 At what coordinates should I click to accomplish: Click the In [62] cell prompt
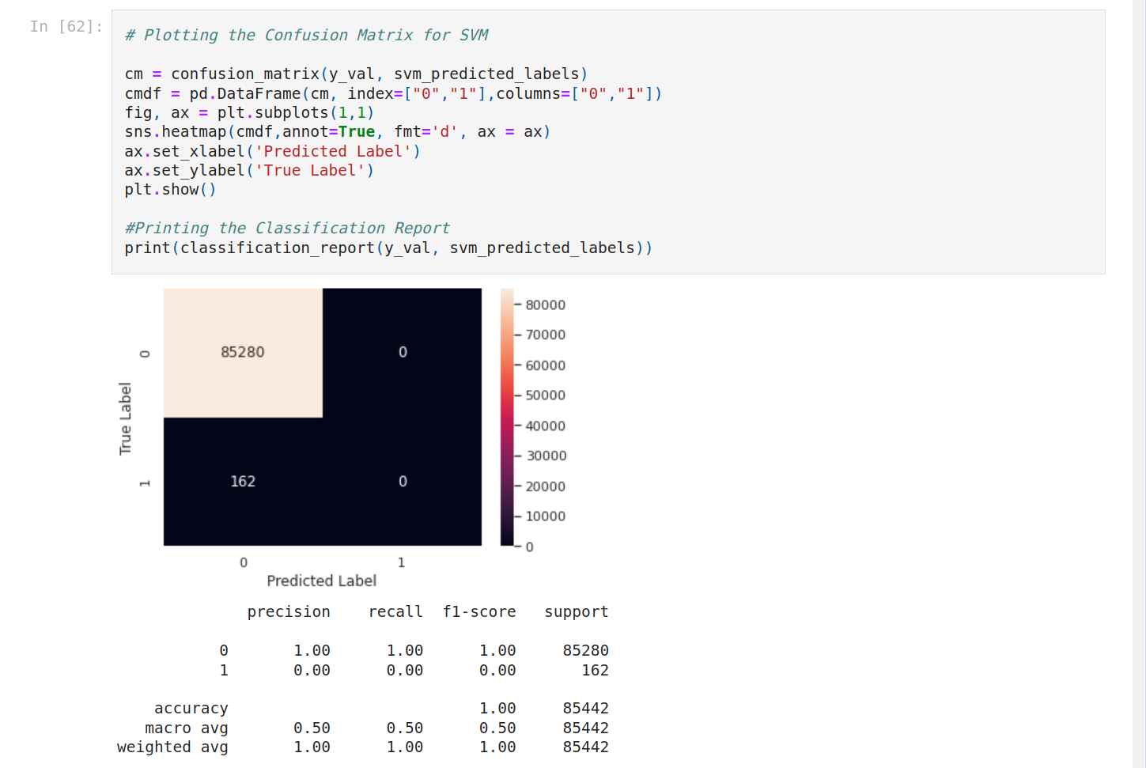66,26
